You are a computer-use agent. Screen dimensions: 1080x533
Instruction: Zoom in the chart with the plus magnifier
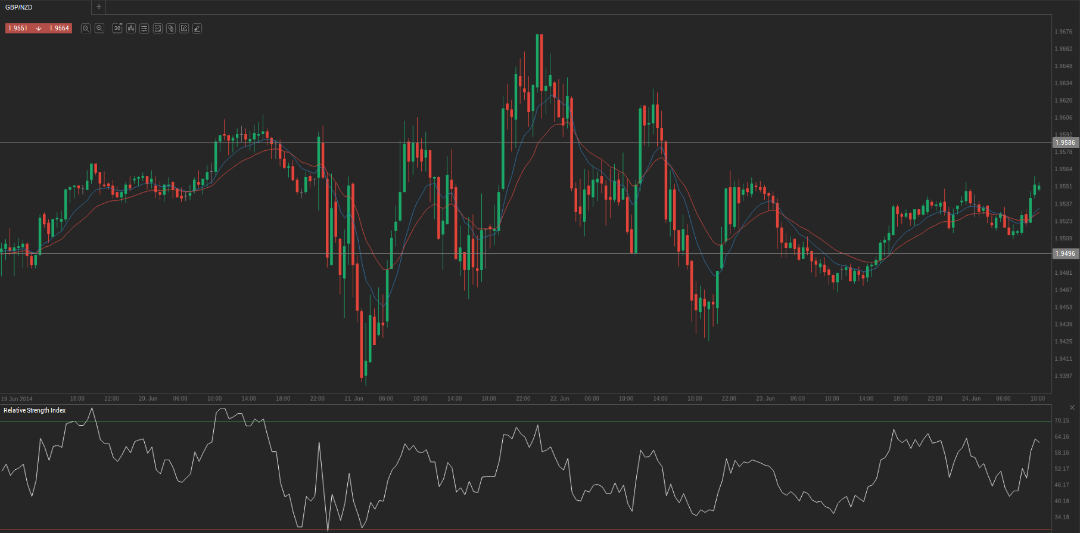(x=99, y=29)
